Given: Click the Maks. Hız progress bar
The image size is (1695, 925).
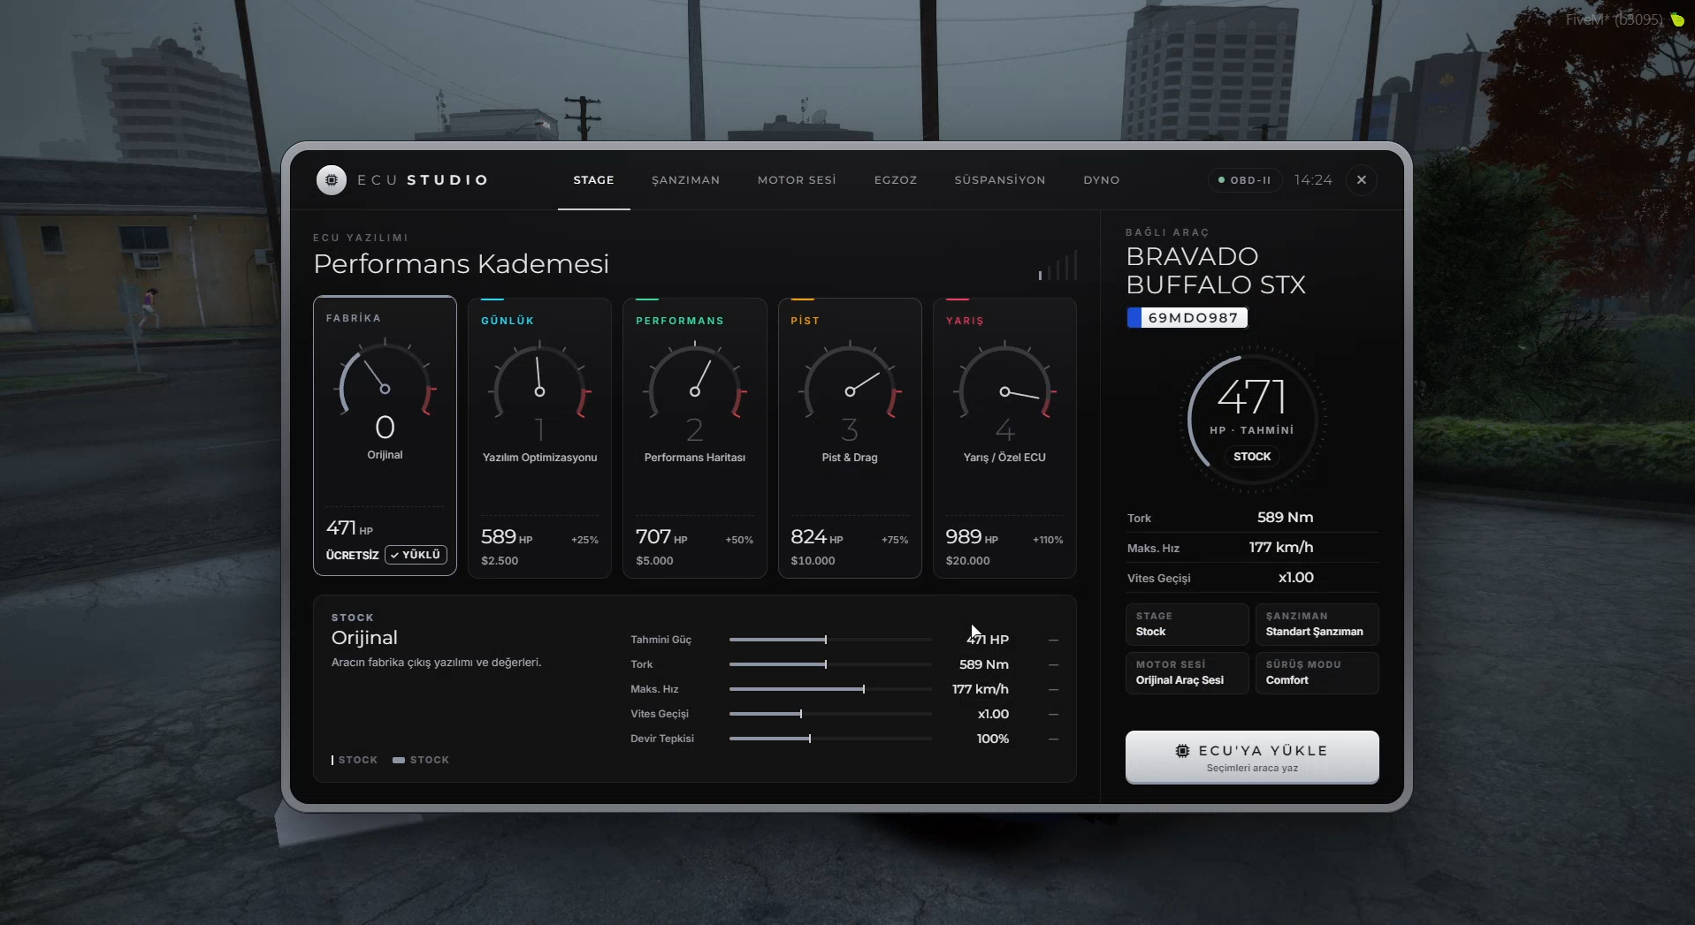Looking at the screenshot, I should pos(830,689).
